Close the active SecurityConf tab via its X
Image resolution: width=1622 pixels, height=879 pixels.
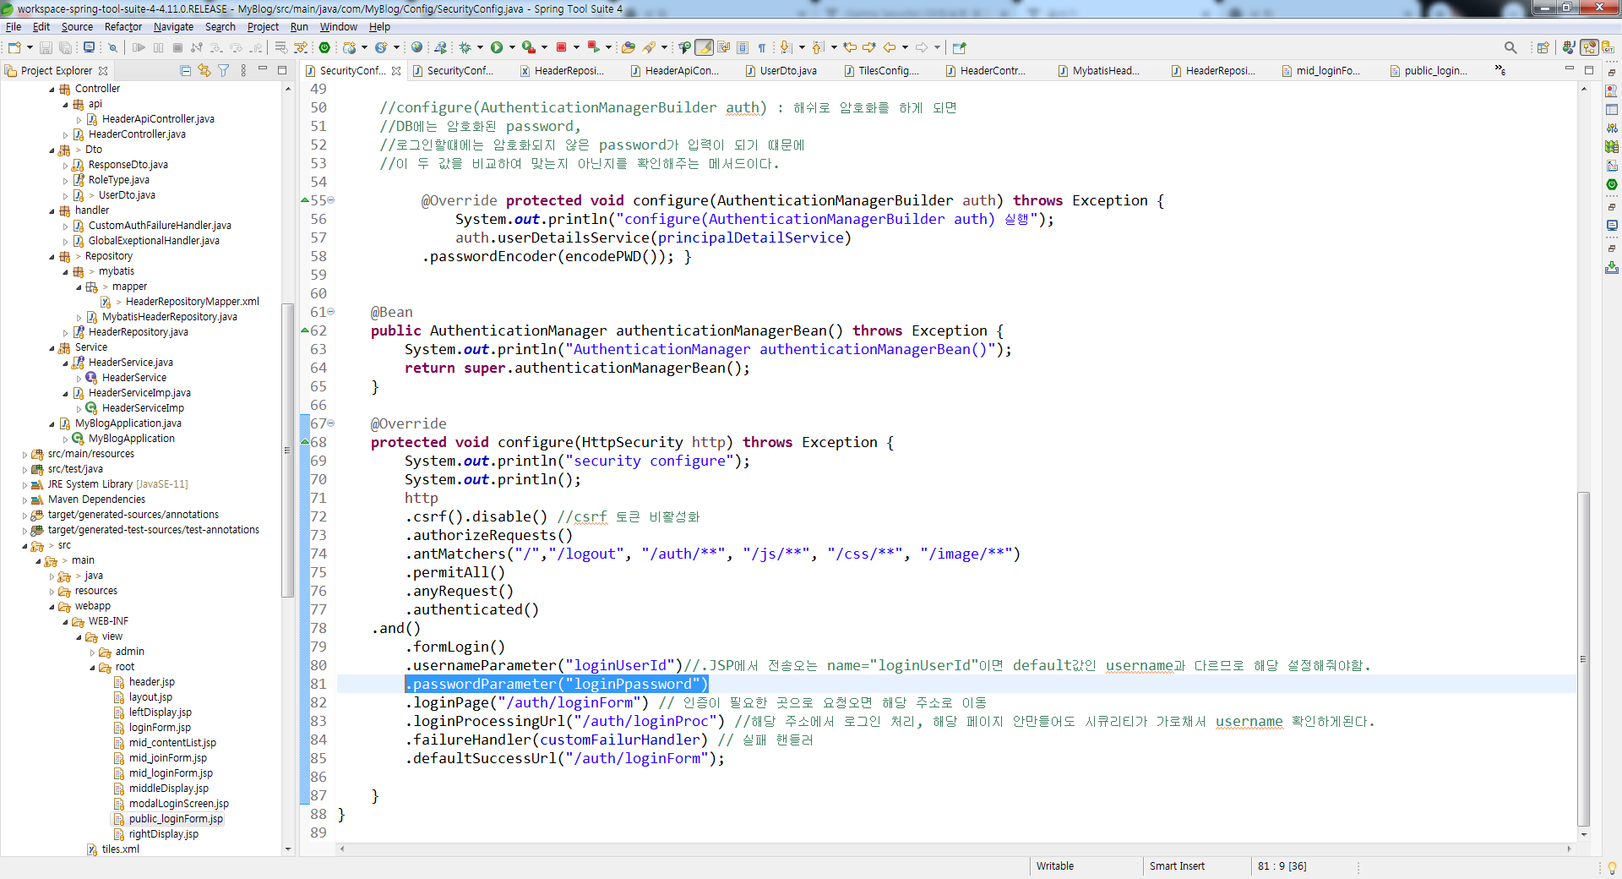pos(396,71)
